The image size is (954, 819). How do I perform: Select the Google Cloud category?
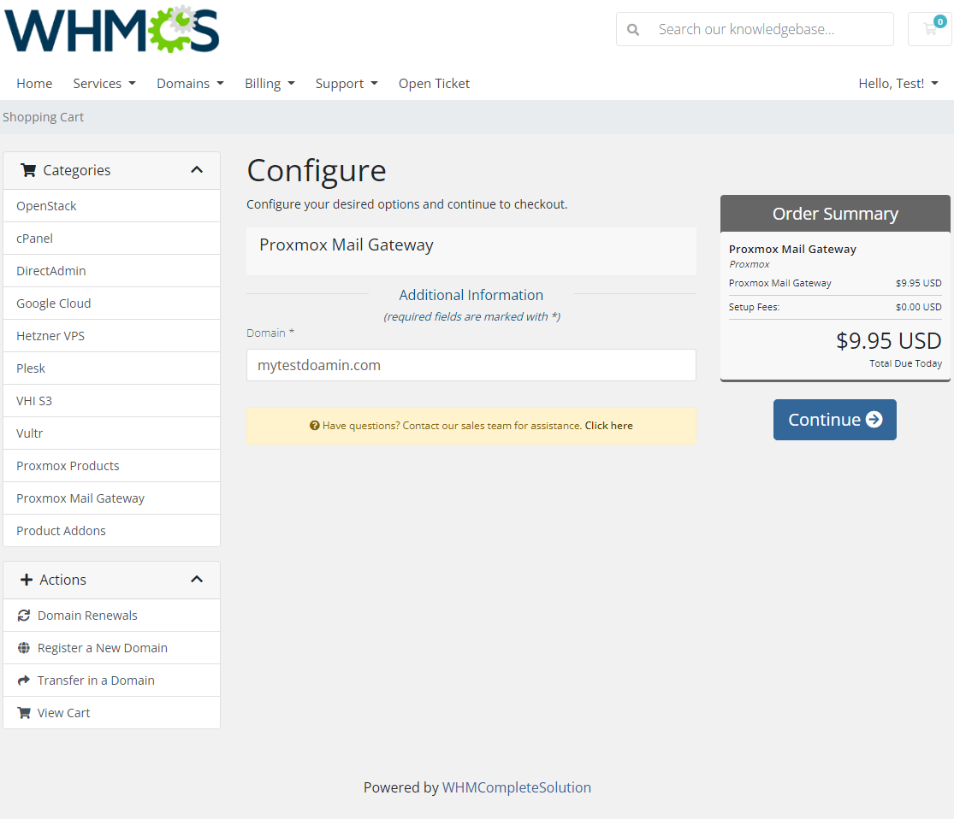click(x=111, y=303)
